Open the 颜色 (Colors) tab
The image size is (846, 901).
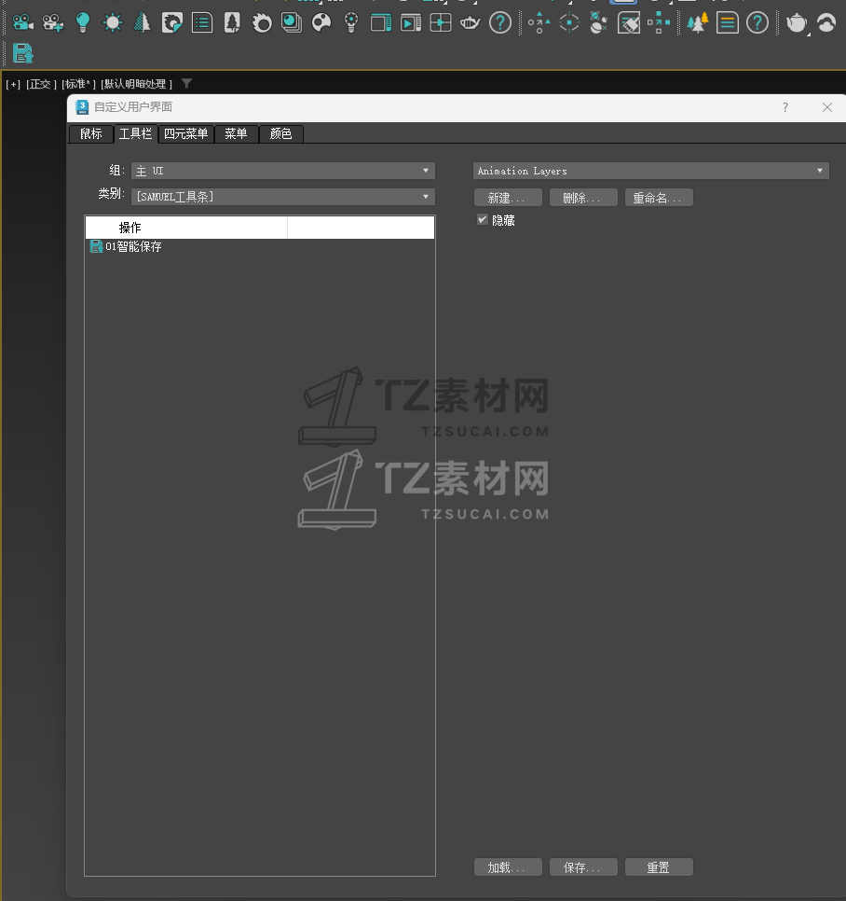point(280,134)
